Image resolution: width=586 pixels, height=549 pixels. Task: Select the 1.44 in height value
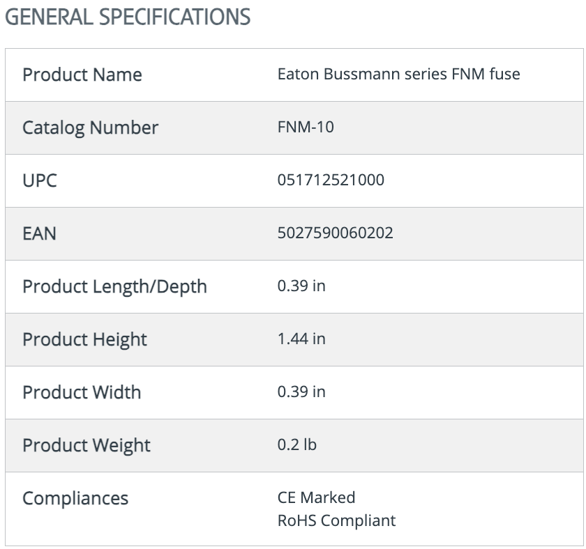[301, 339]
